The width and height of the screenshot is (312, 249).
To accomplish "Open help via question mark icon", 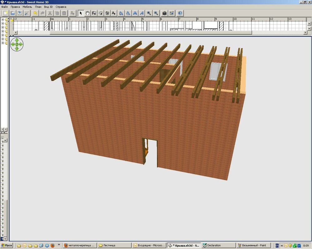I will coord(180,13).
